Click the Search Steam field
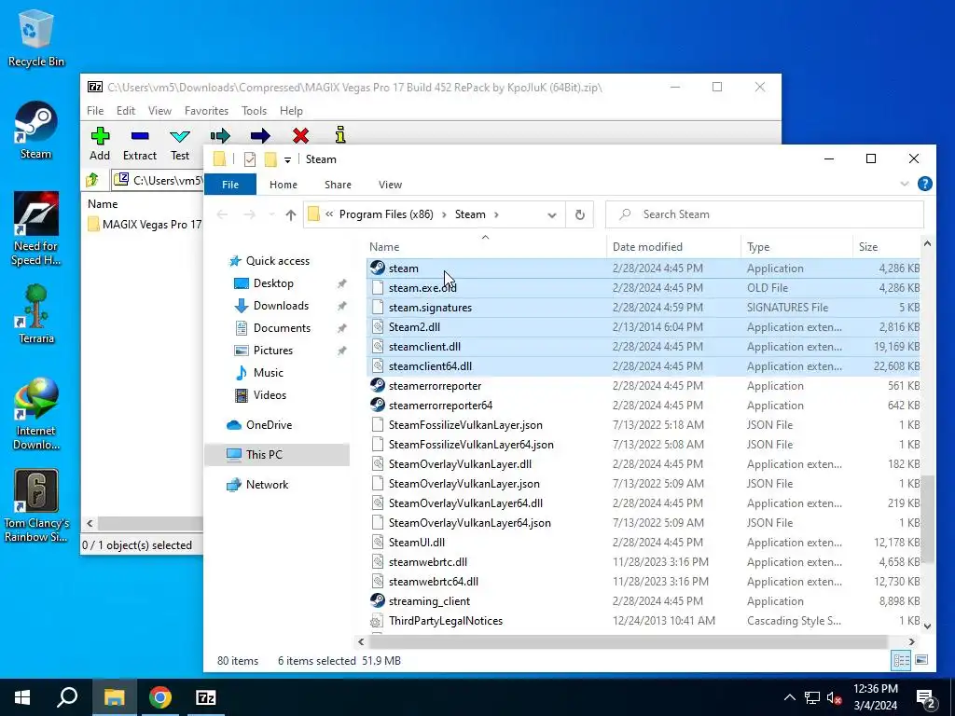Viewport: 955px width, 716px height. coord(765,214)
